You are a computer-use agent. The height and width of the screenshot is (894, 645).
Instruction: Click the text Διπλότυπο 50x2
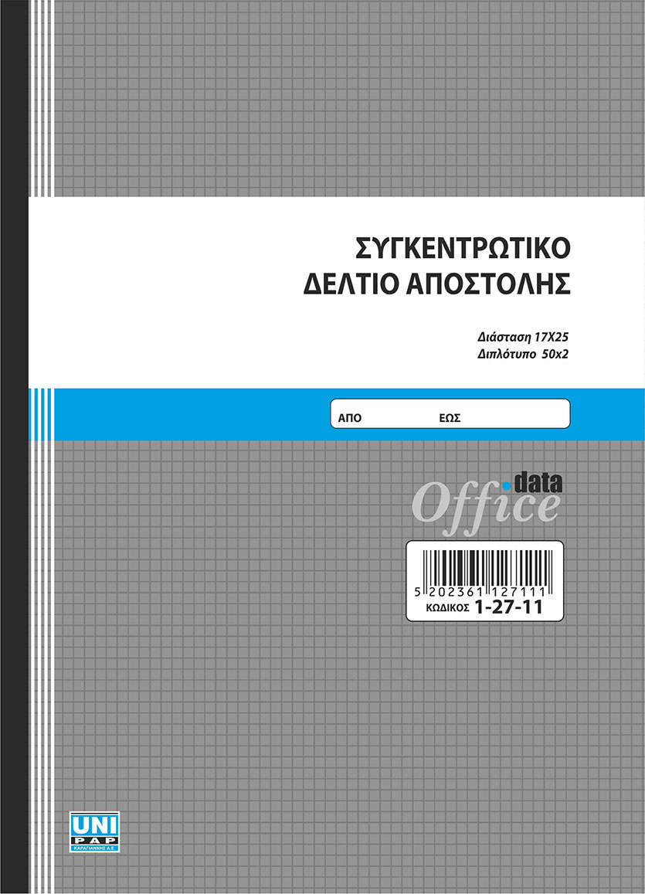[x=523, y=354]
